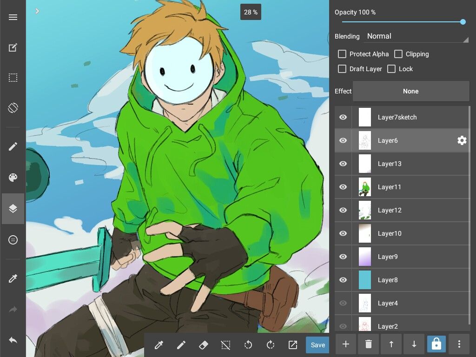Viewport: 476px width, 357px height.
Task: Expand panel with top-left chevron
Action: [x=37, y=11]
